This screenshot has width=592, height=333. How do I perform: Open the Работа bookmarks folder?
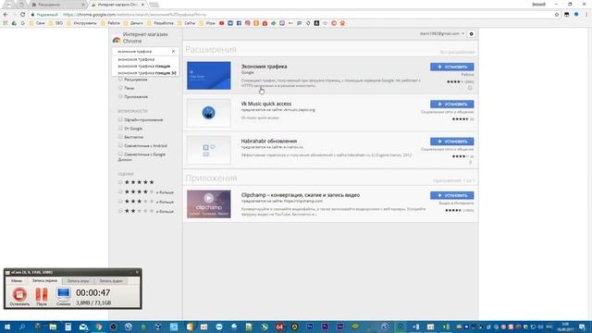pos(110,23)
